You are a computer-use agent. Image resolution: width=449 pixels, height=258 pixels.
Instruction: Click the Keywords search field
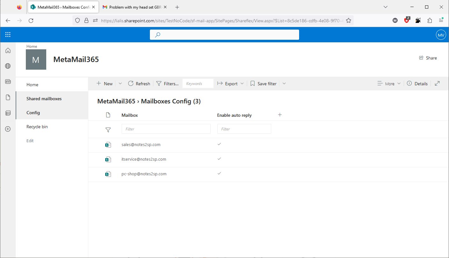[x=198, y=84]
